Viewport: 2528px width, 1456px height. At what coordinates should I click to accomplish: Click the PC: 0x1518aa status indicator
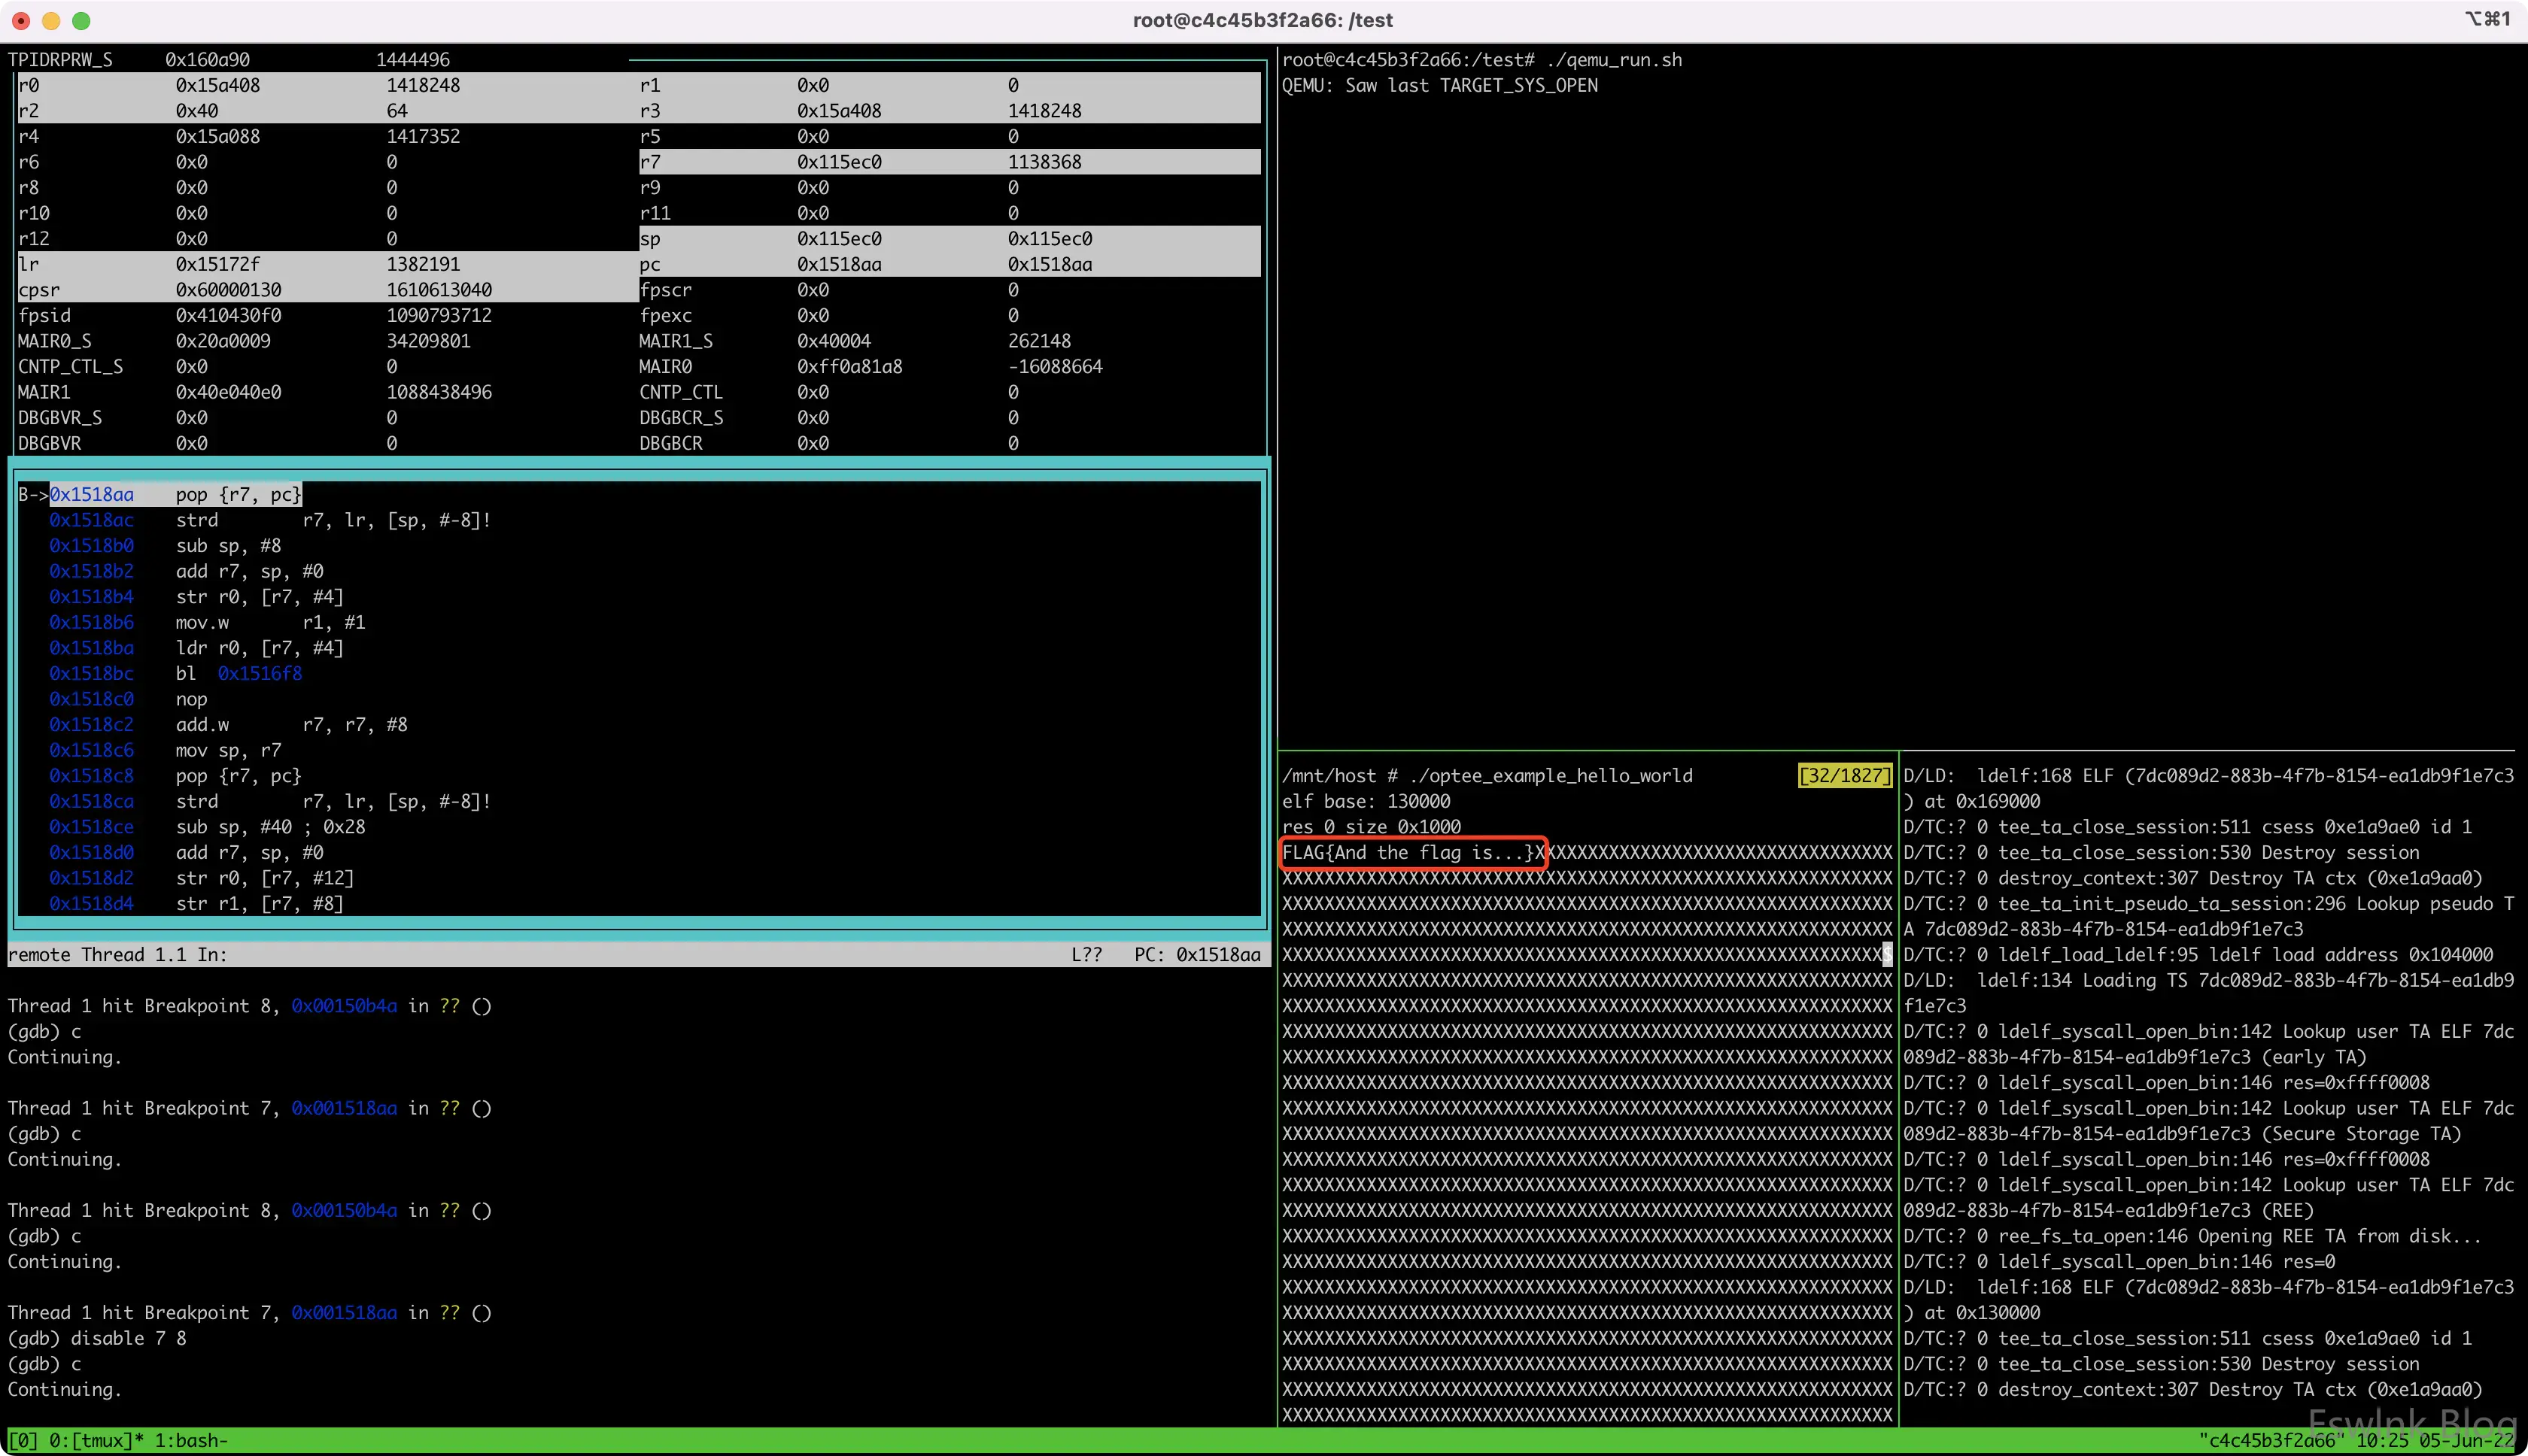(x=1196, y=954)
